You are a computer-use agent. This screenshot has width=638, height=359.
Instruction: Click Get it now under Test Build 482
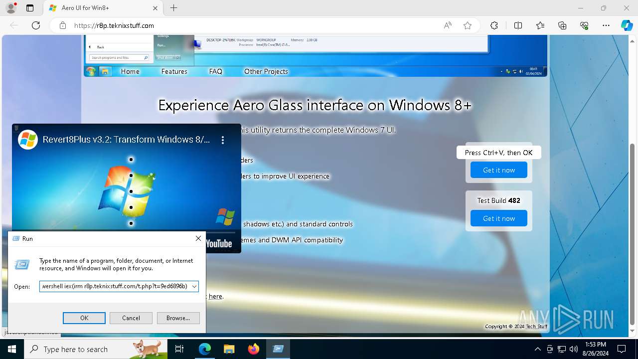tap(498, 218)
